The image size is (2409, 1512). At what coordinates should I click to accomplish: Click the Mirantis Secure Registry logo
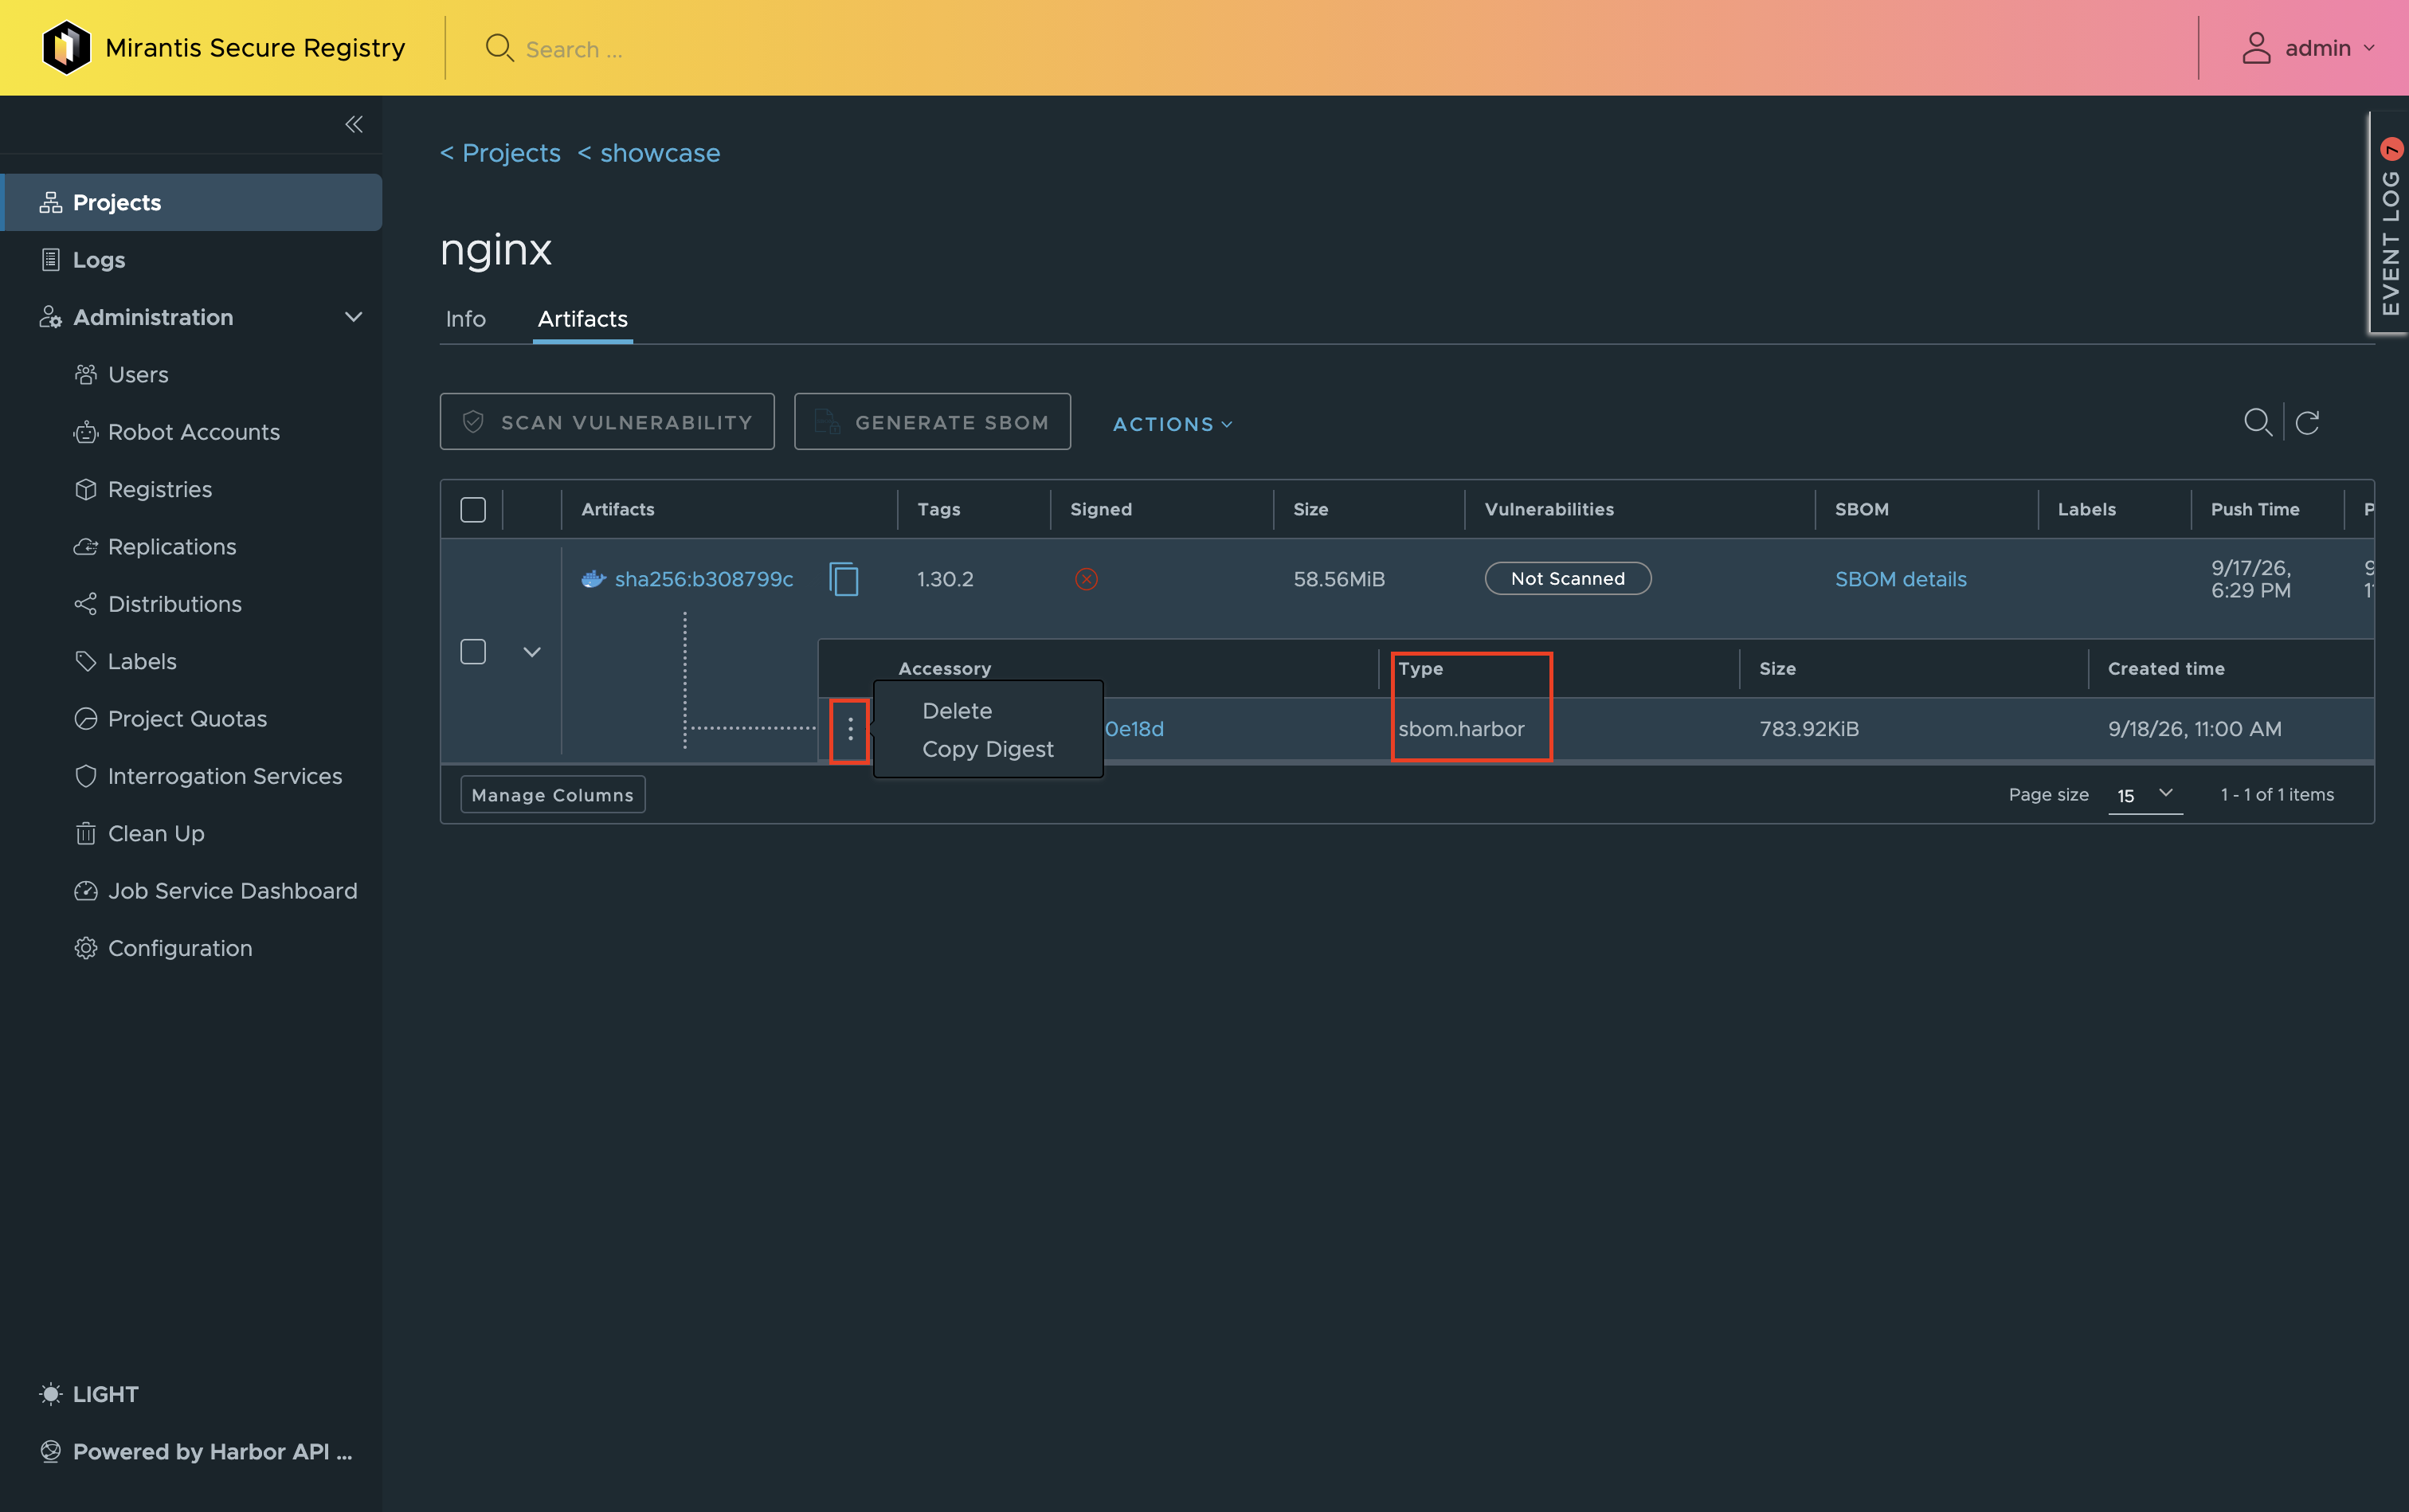(67, 47)
